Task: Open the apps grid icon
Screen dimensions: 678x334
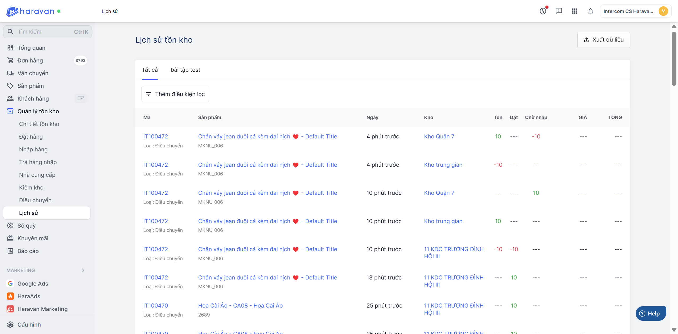Action: pyautogui.click(x=574, y=11)
